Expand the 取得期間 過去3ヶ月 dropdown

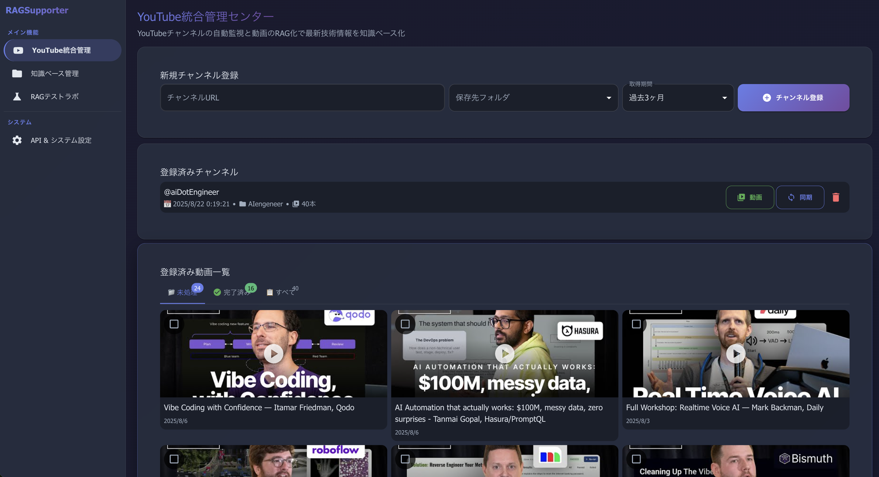[678, 97]
